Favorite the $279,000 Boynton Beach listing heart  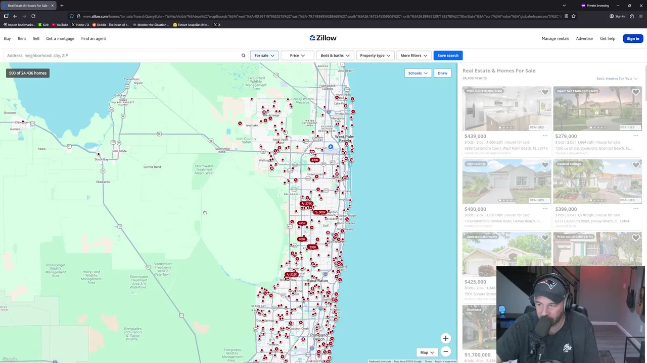click(635, 92)
